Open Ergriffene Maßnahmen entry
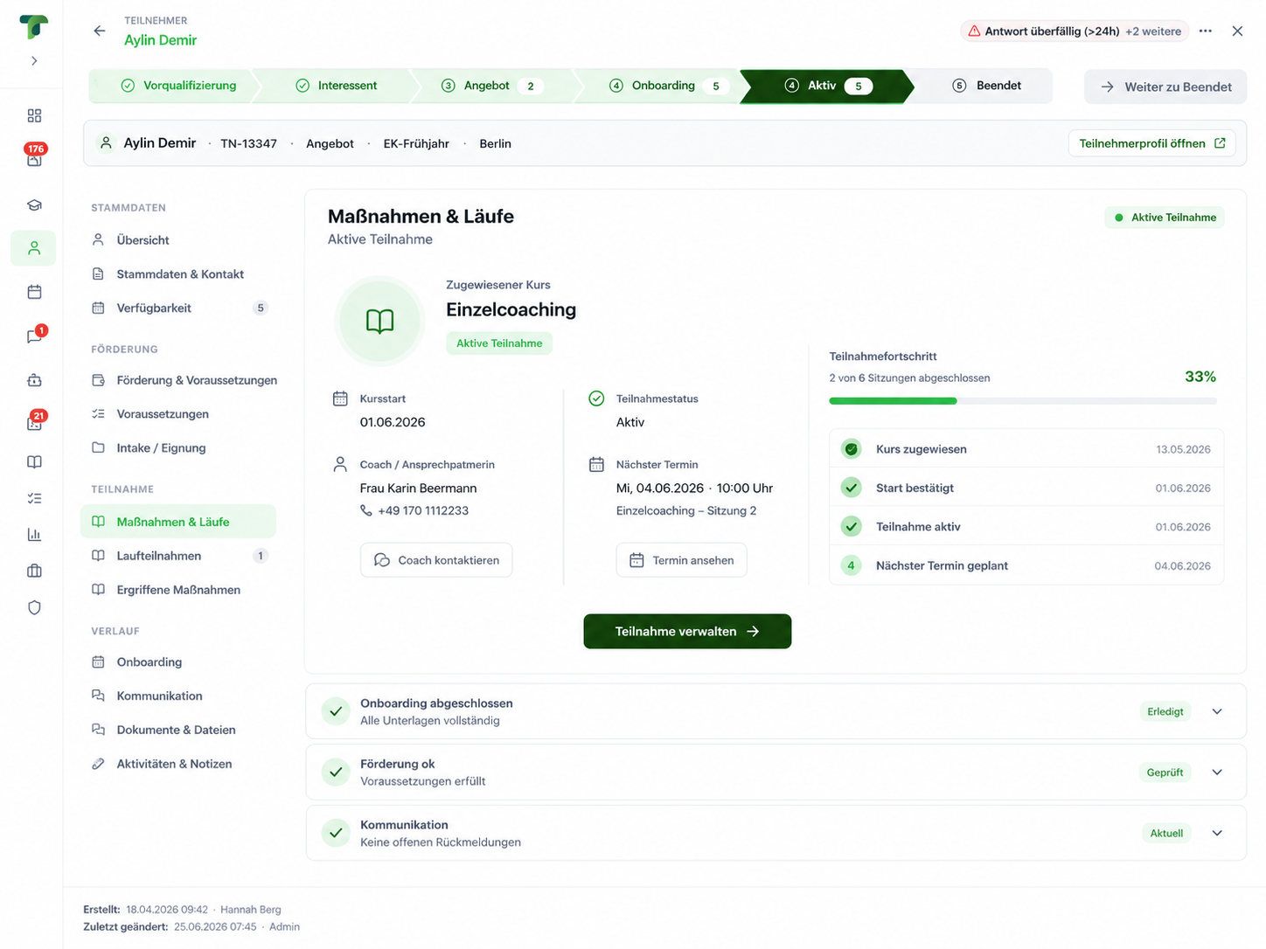The image size is (1266, 949). pos(178,590)
